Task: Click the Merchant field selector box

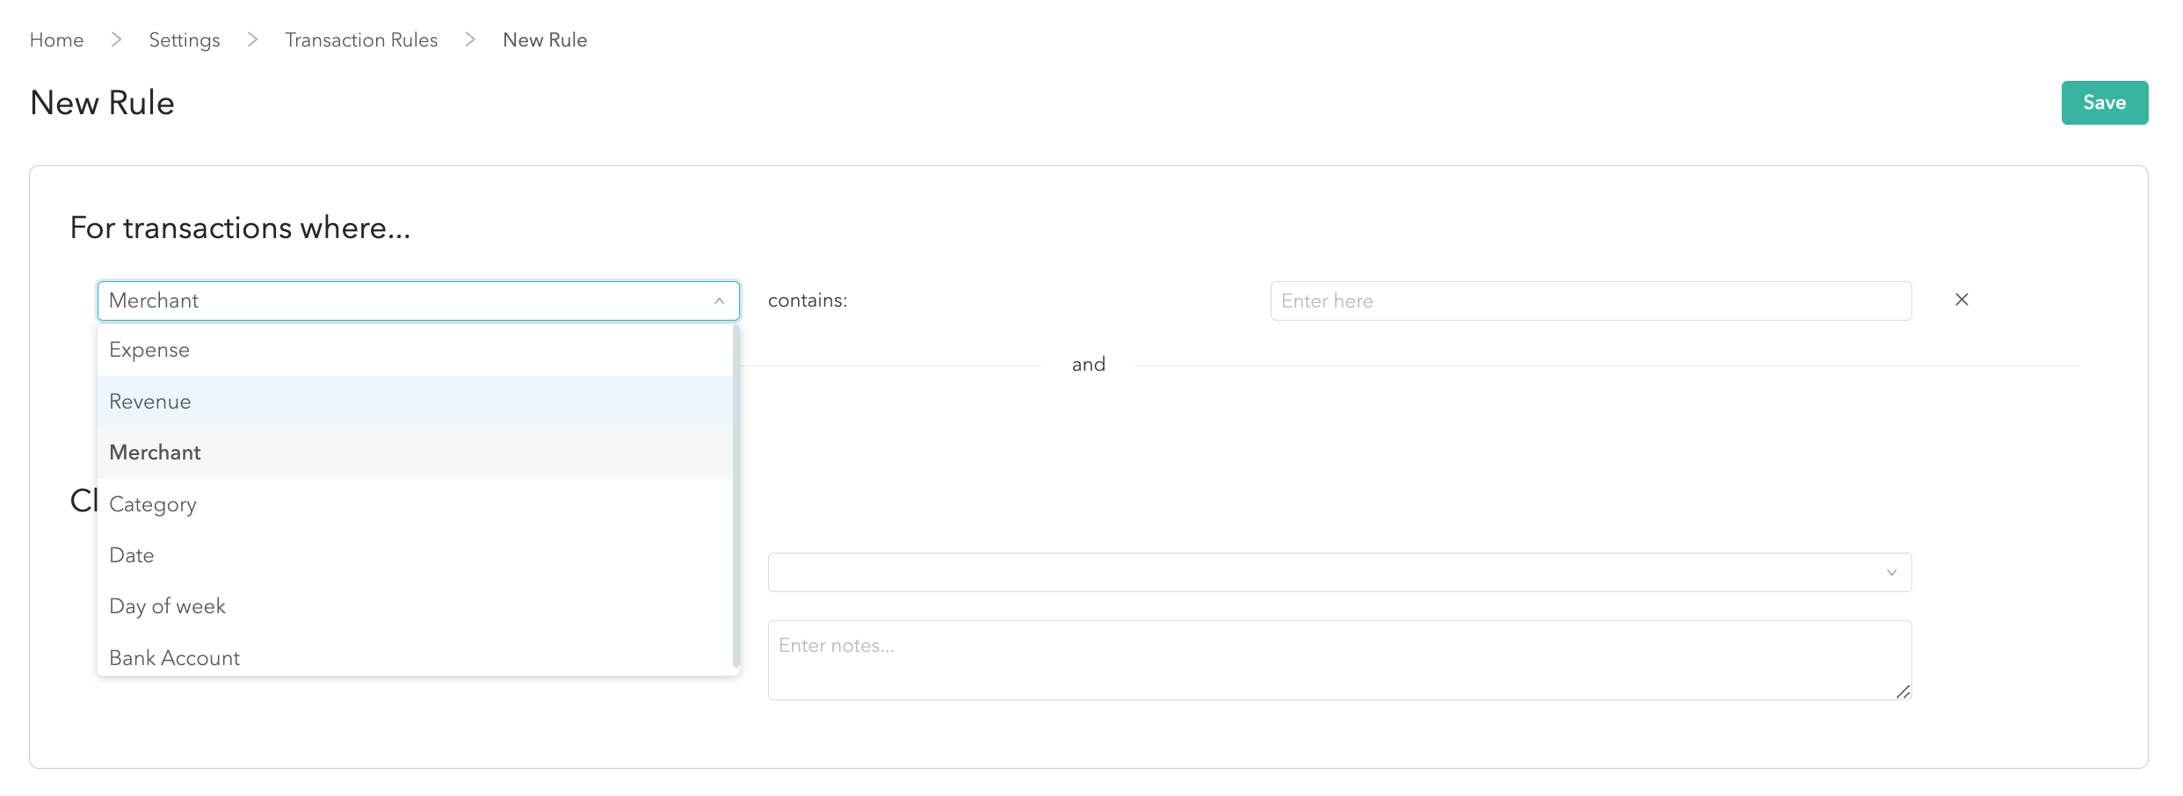Action: coord(404,300)
